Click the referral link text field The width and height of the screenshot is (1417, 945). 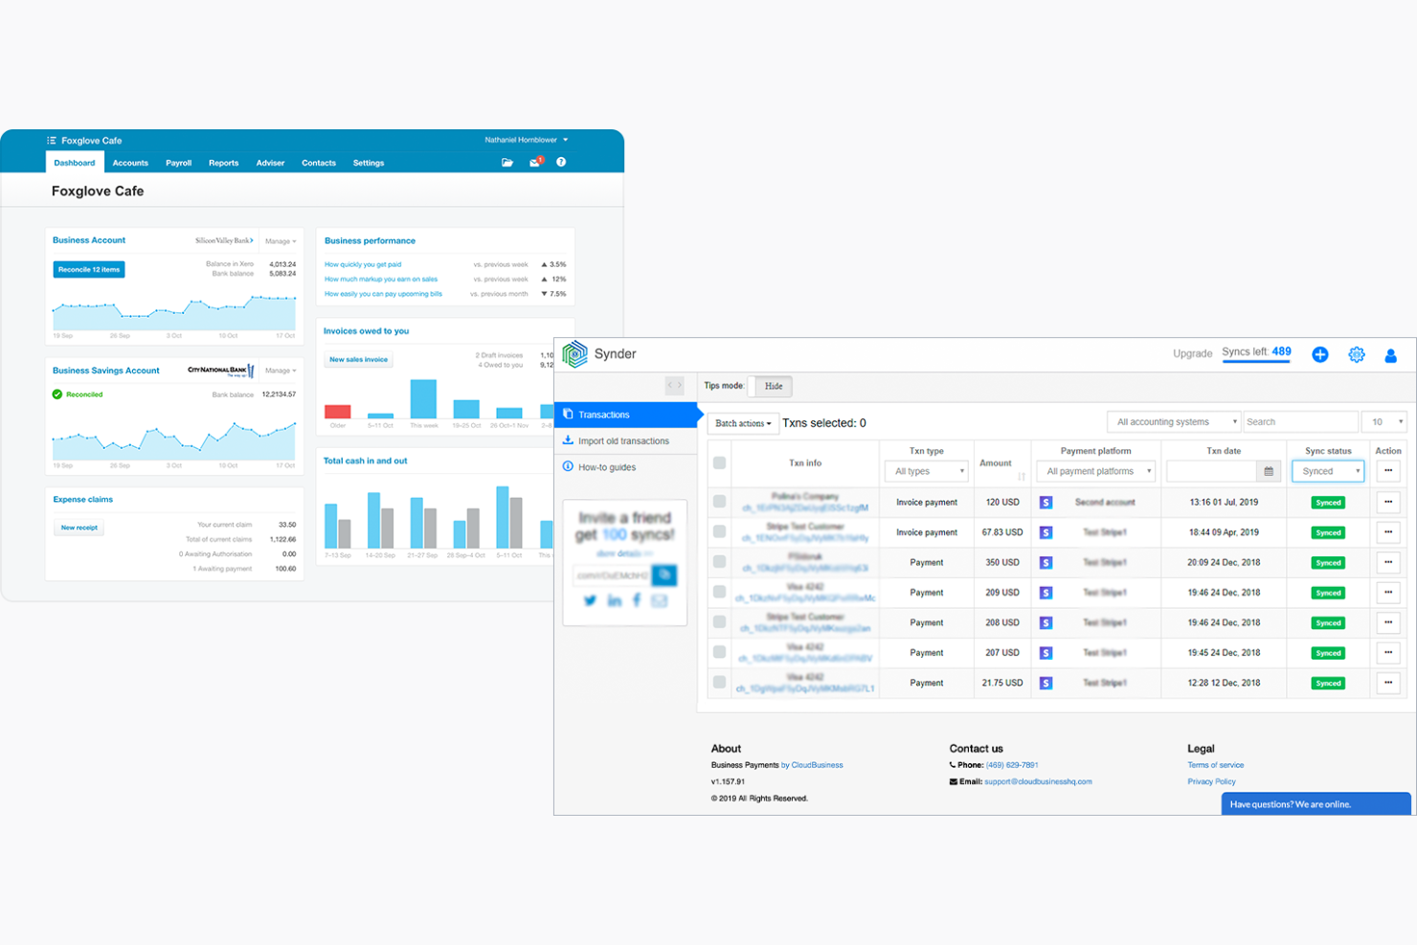point(612,575)
